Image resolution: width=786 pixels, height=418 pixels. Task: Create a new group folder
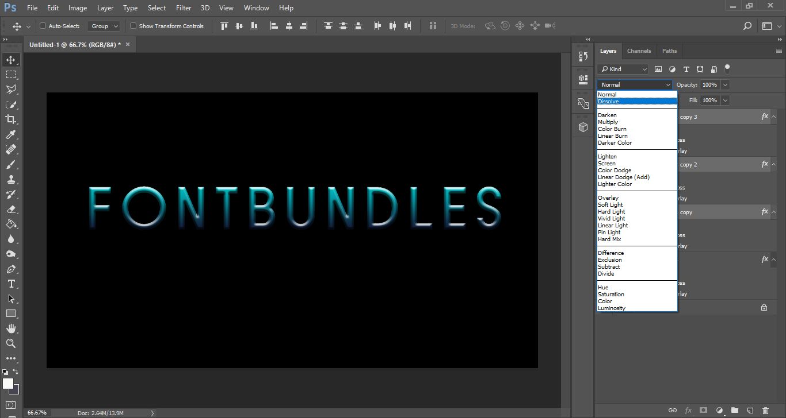(735, 411)
